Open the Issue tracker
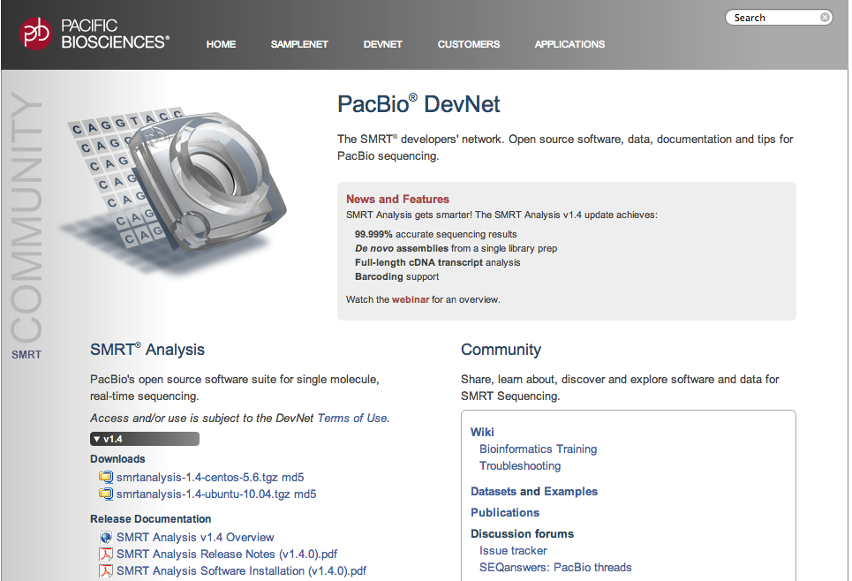852x581 pixels. pos(513,550)
